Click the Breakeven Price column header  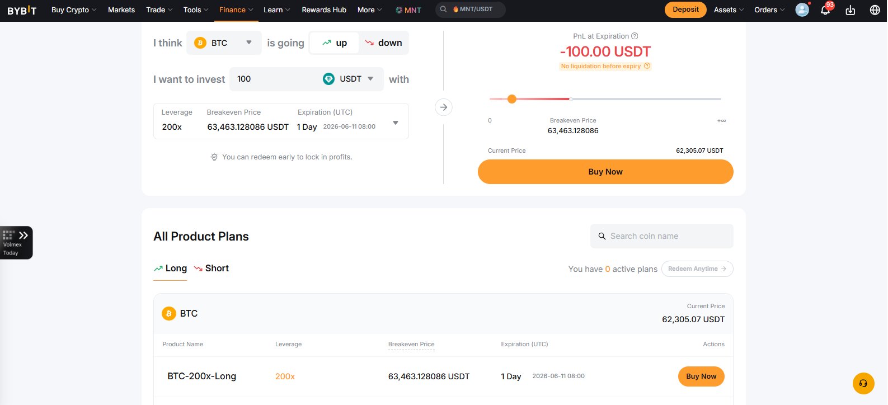(411, 345)
